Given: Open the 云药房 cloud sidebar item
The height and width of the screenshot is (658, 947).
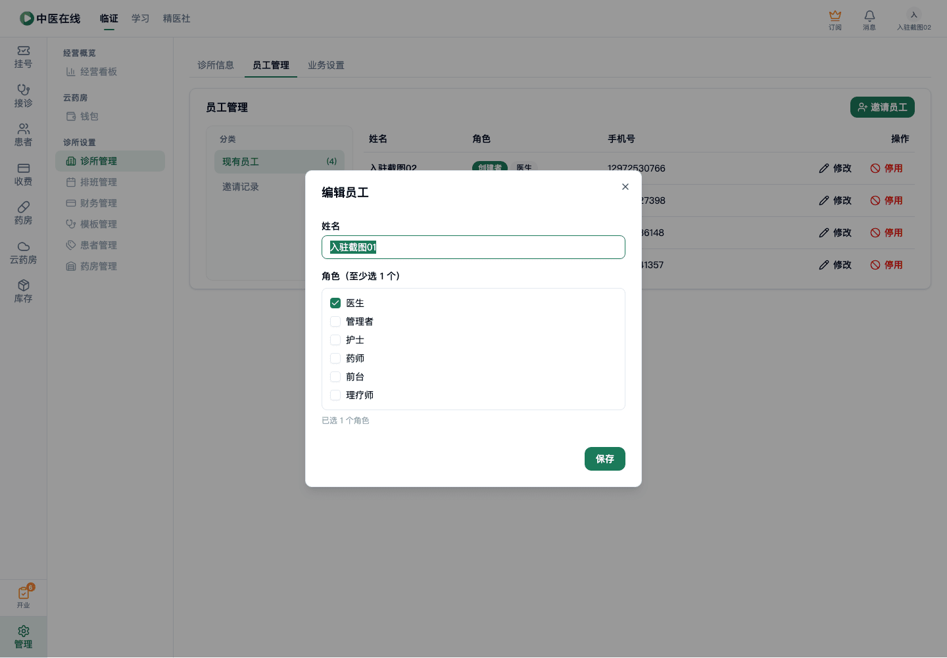Looking at the screenshot, I should coord(23,253).
